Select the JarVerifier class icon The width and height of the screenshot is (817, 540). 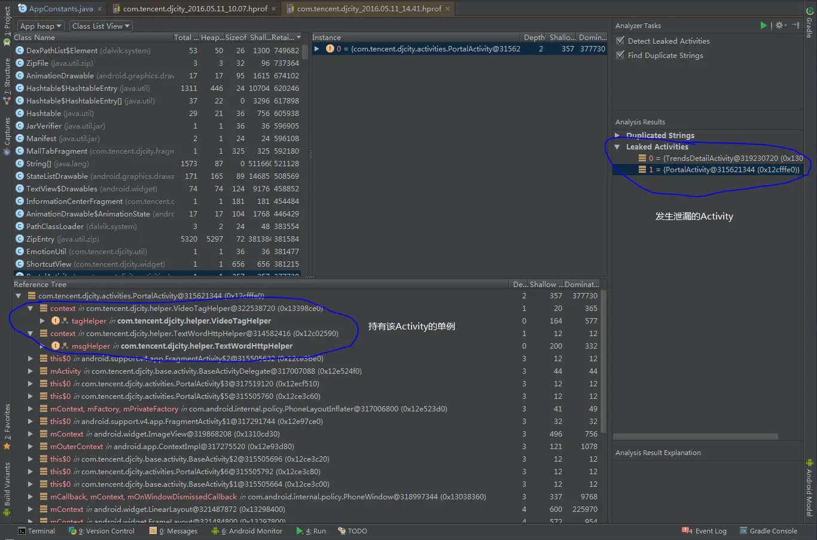[x=20, y=126]
